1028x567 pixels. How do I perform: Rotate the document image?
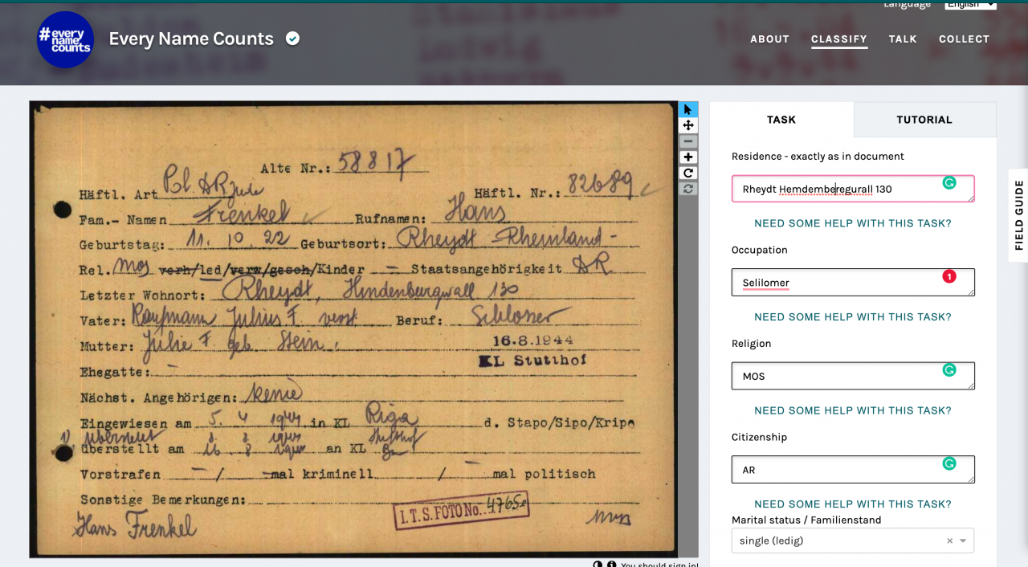[x=688, y=173]
